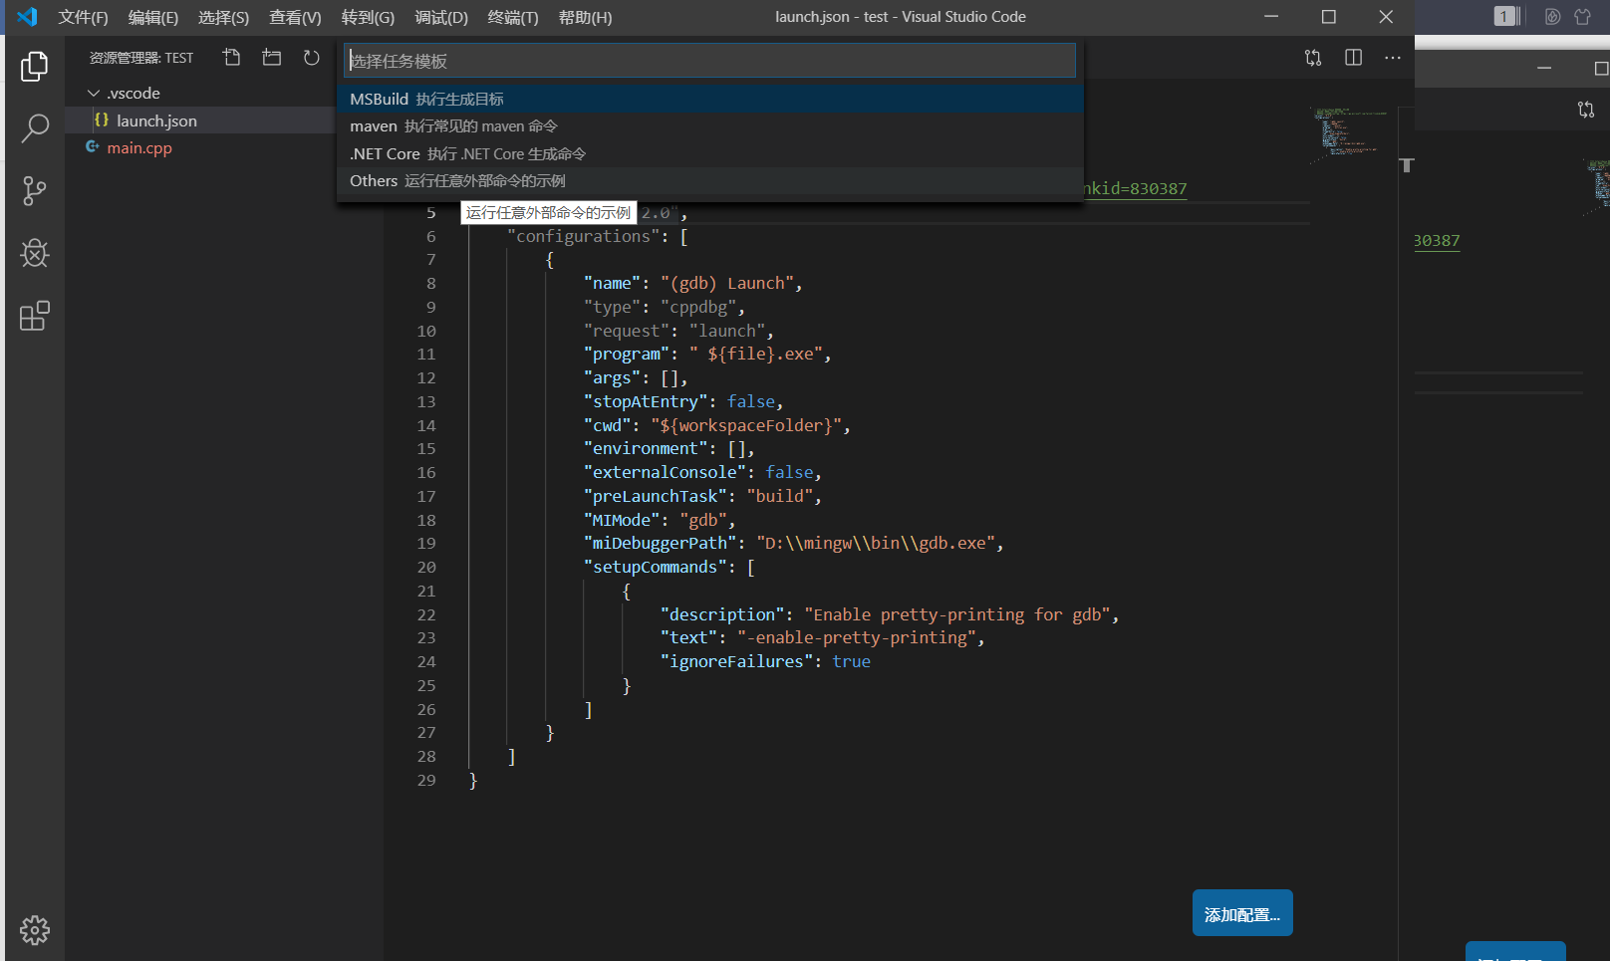The image size is (1610, 961).
Task: Select the maven task template
Action: point(710,126)
